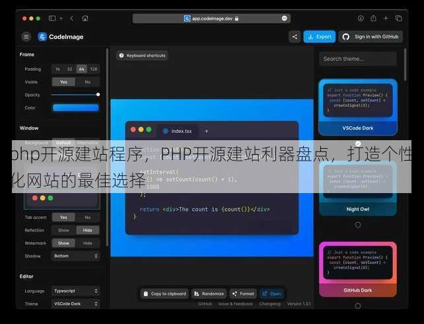Click the CodeImage logo icon
This screenshot has height=324, width=424.
tap(42, 36)
